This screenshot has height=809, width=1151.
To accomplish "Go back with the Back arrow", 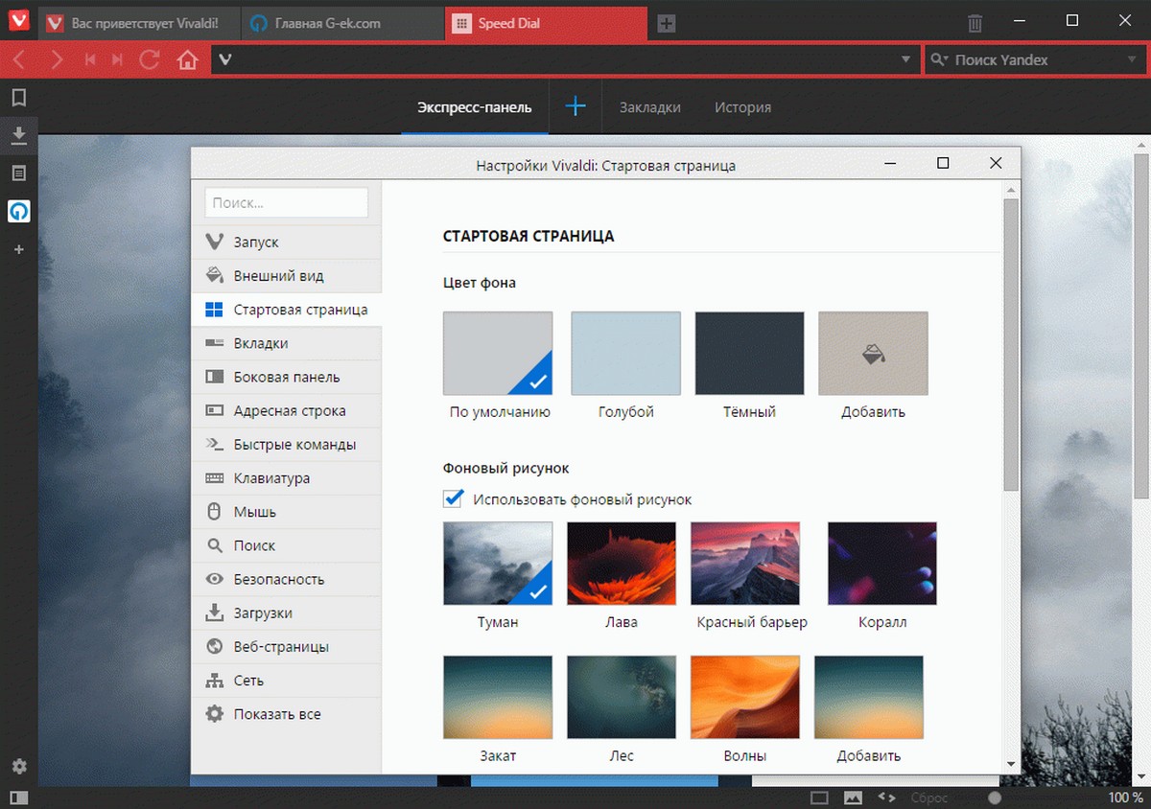I will [x=19, y=60].
